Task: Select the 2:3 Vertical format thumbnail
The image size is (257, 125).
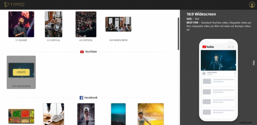Action: click(54, 24)
